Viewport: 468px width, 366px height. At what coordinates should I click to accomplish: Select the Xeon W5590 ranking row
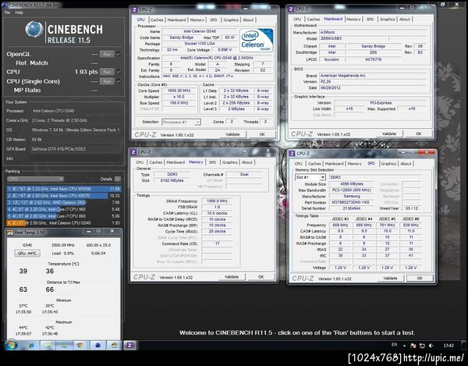tap(64, 189)
